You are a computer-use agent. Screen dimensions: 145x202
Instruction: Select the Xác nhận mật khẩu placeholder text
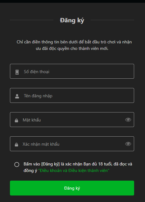pyautogui.click(x=41, y=144)
